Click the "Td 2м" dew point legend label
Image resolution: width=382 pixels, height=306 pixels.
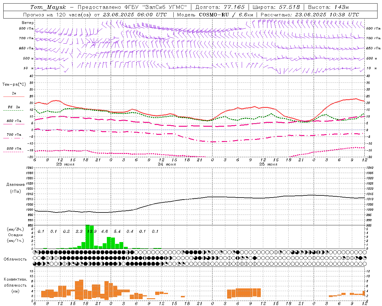click(x=14, y=107)
